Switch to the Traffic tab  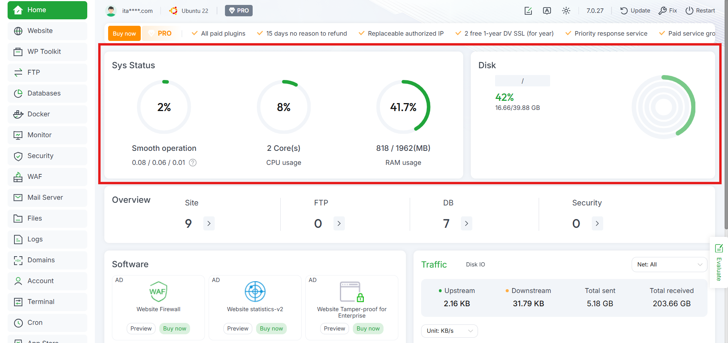tap(434, 265)
